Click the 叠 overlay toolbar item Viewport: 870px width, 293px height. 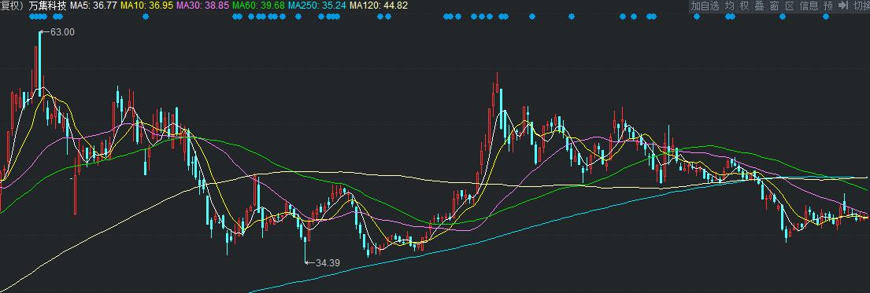point(760,5)
